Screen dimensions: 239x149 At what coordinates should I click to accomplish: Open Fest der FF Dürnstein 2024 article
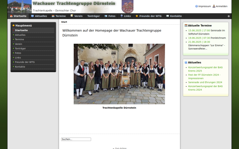(204, 76)
